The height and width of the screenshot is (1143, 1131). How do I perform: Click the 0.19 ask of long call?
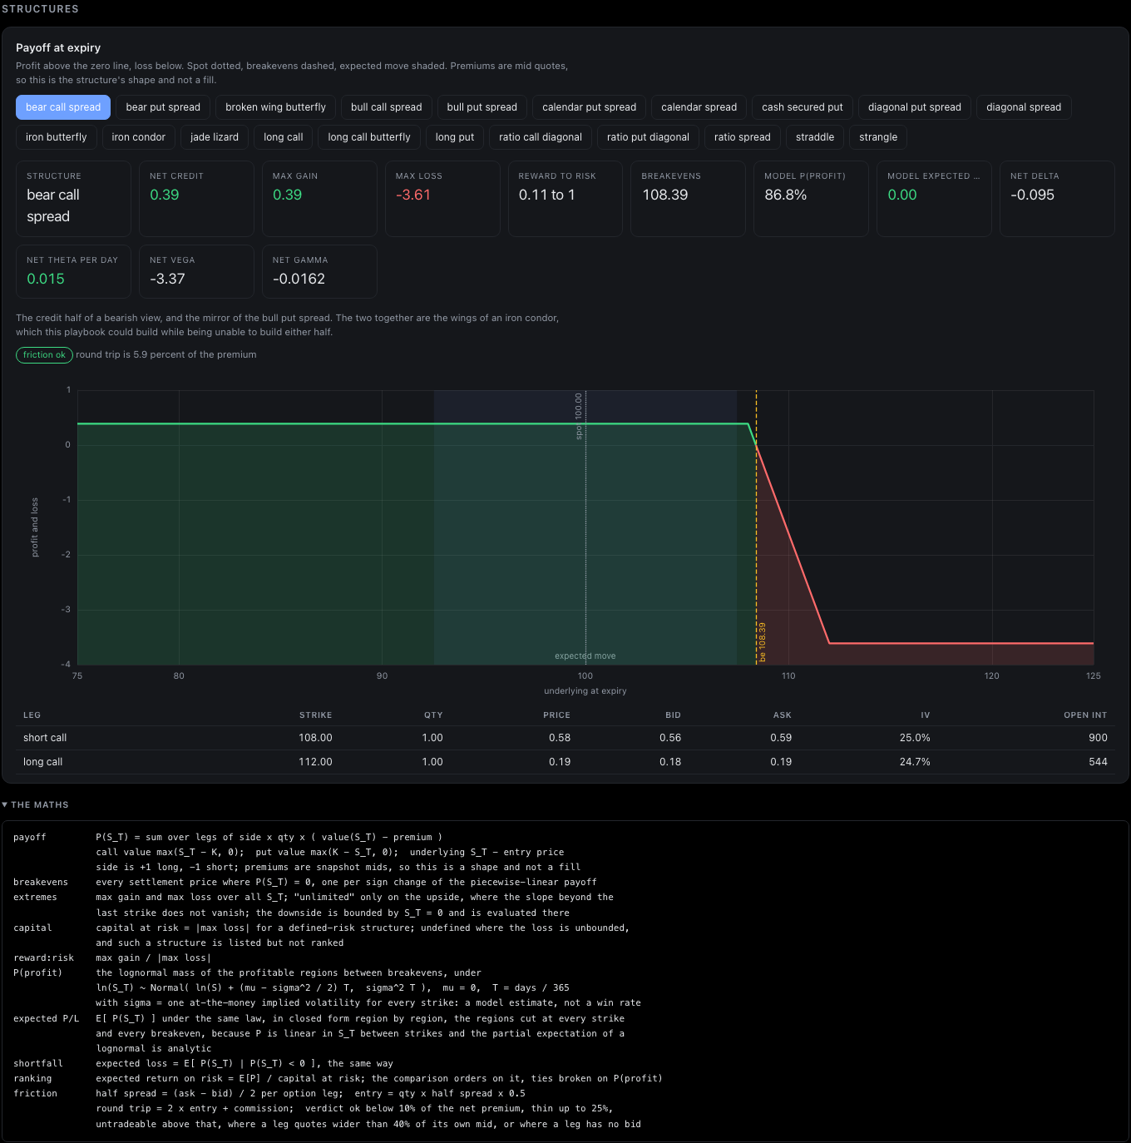(781, 762)
